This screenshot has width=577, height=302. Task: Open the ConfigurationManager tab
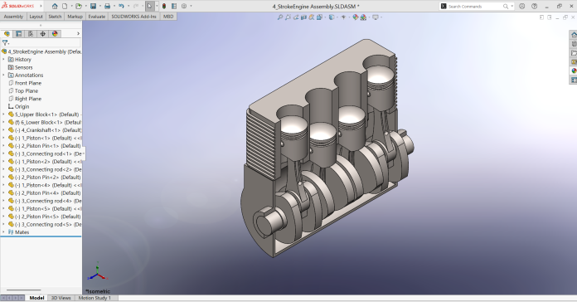click(31, 34)
